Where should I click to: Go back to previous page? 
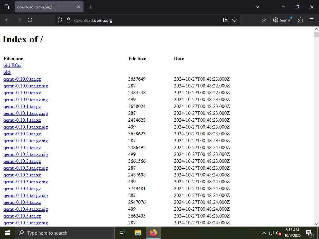pos(7,20)
